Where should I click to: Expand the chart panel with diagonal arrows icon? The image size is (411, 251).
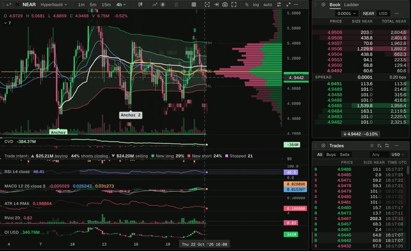pyautogui.click(x=288, y=4)
